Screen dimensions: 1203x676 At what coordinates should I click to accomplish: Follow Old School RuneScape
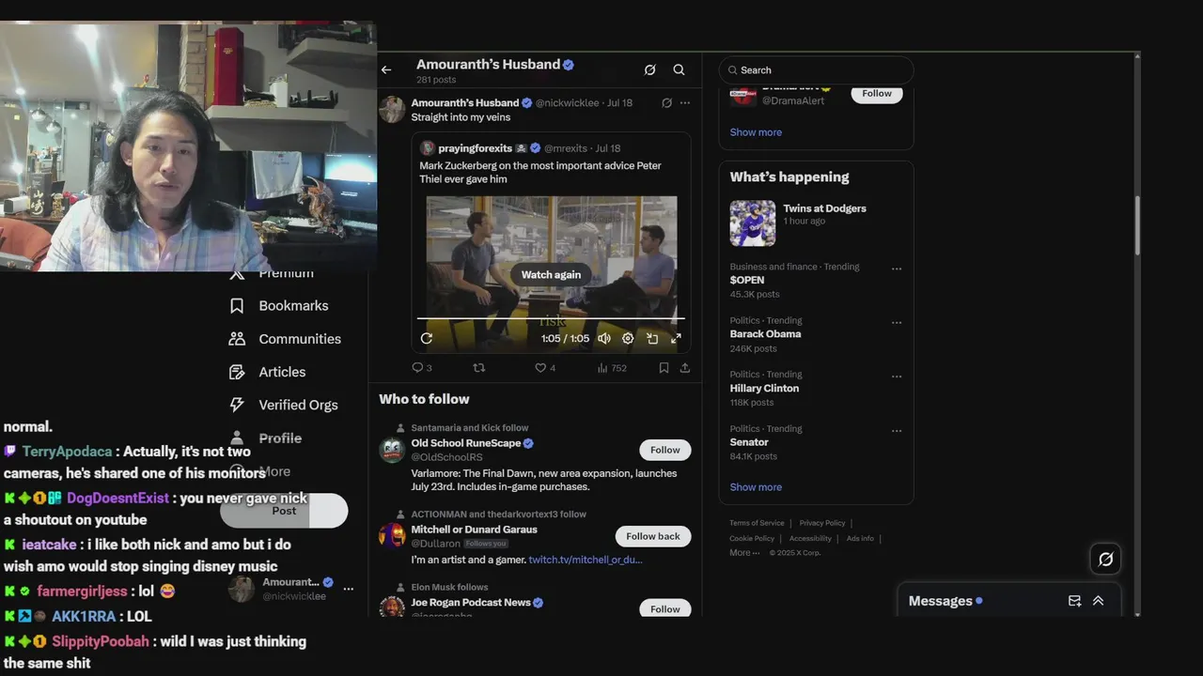coord(664,450)
